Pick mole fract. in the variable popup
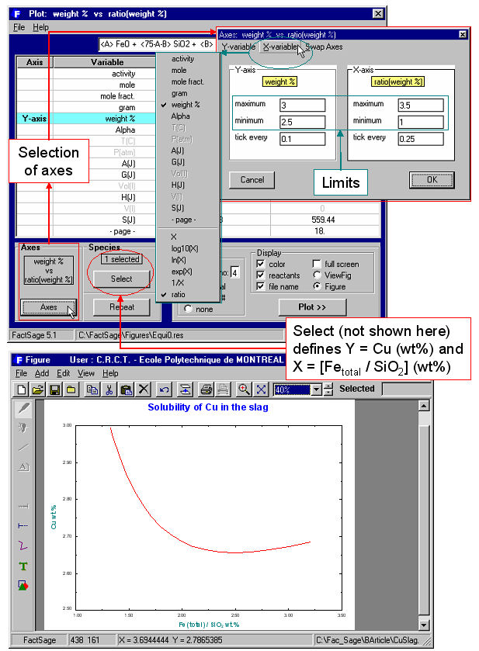The width and height of the screenshot is (479, 651). [x=189, y=81]
